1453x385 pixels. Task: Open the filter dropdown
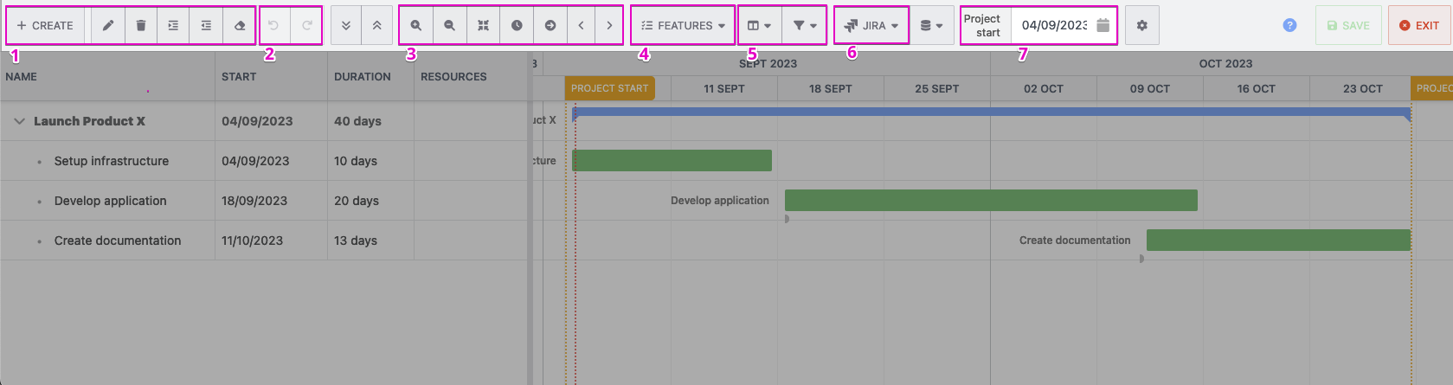(x=805, y=26)
